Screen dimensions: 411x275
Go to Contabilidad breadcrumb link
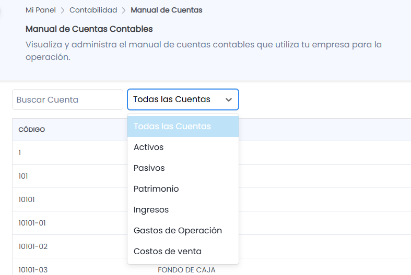(x=93, y=10)
